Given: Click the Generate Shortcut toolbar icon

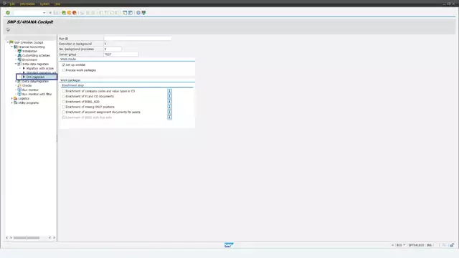Looking at the screenshot, I should click(131, 13).
